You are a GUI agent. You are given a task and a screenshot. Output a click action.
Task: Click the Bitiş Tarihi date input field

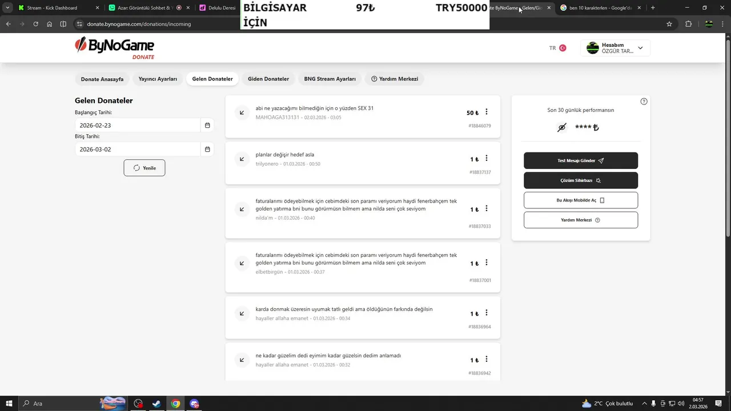click(138, 150)
